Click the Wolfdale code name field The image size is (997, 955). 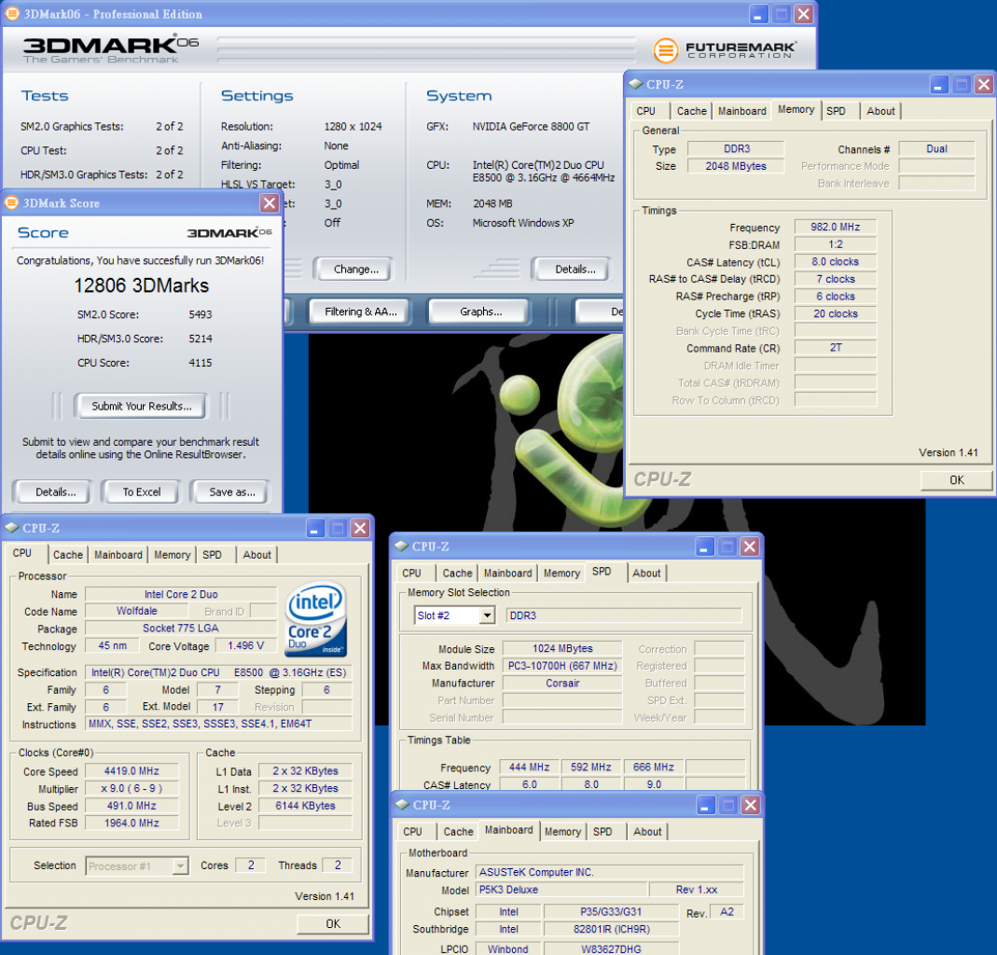(x=137, y=611)
